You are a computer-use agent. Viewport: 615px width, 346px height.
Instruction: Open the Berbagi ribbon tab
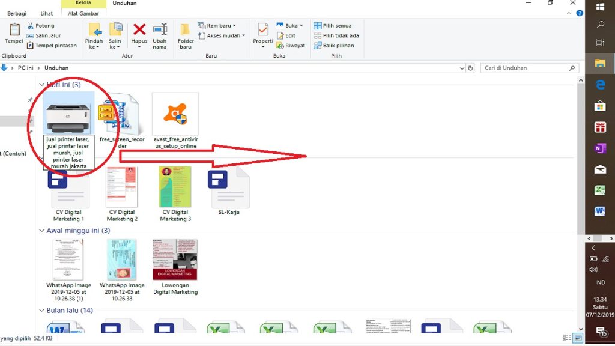click(17, 13)
